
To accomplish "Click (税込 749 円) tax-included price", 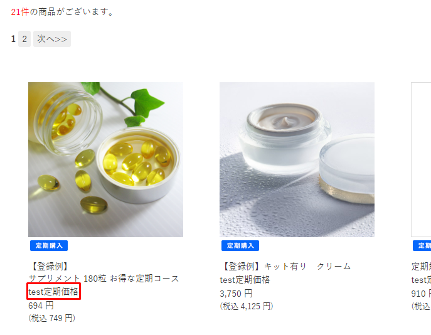I will (x=51, y=318).
